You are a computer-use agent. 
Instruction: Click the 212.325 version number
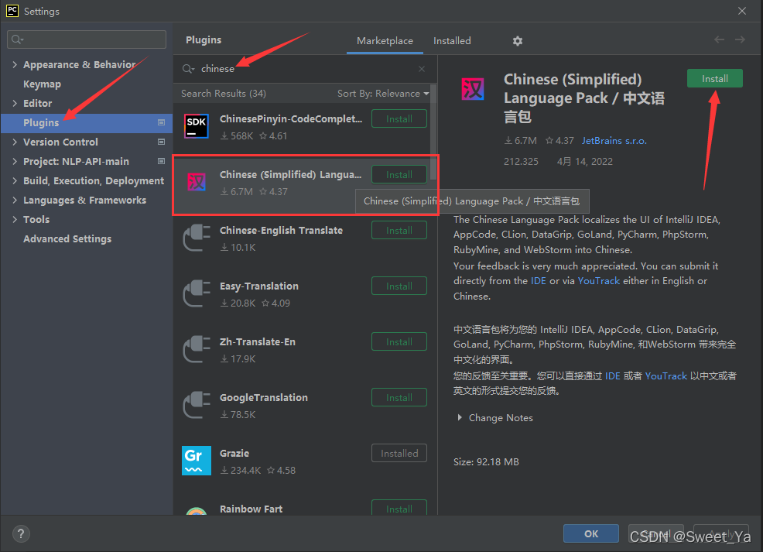click(521, 162)
